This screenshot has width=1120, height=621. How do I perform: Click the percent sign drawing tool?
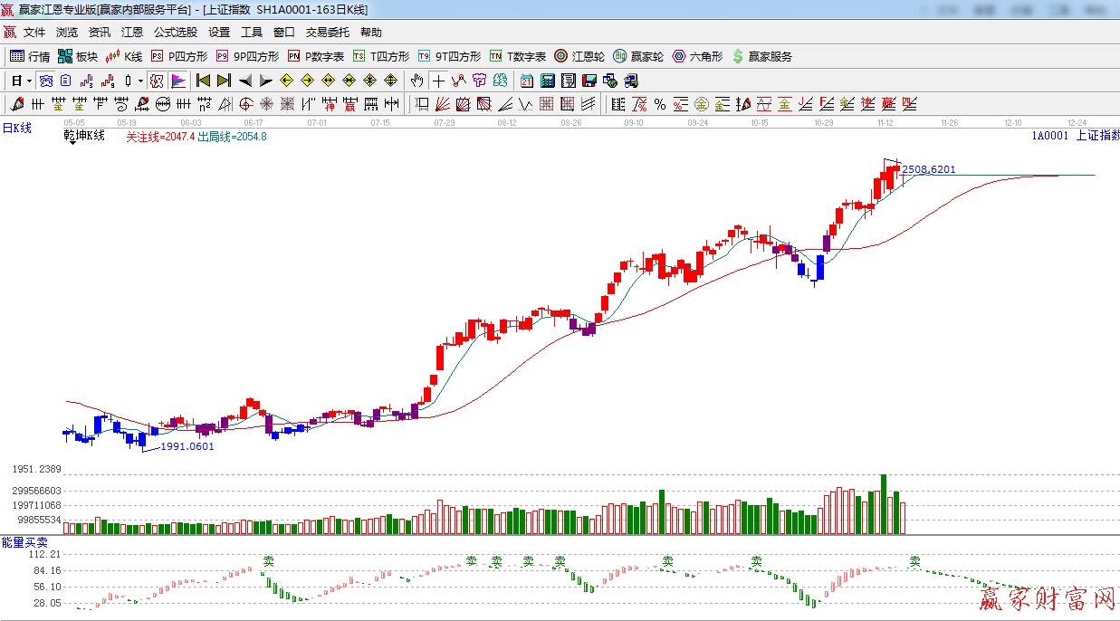660,104
